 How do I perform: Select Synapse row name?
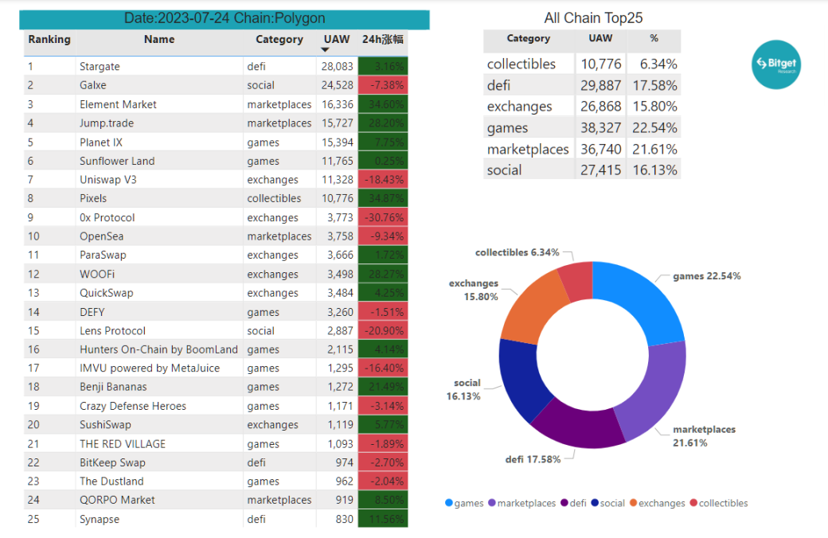(100, 519)
